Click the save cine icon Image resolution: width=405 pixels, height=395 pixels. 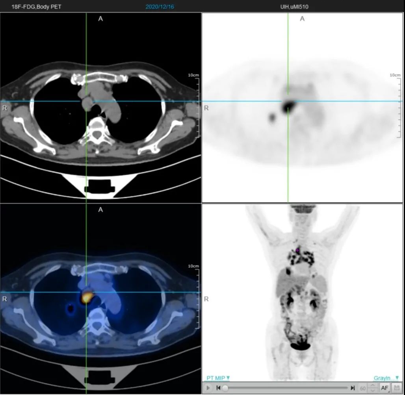click(397, 388)
